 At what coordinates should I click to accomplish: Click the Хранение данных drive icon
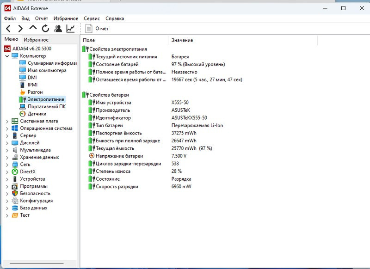tap(15, 157)
